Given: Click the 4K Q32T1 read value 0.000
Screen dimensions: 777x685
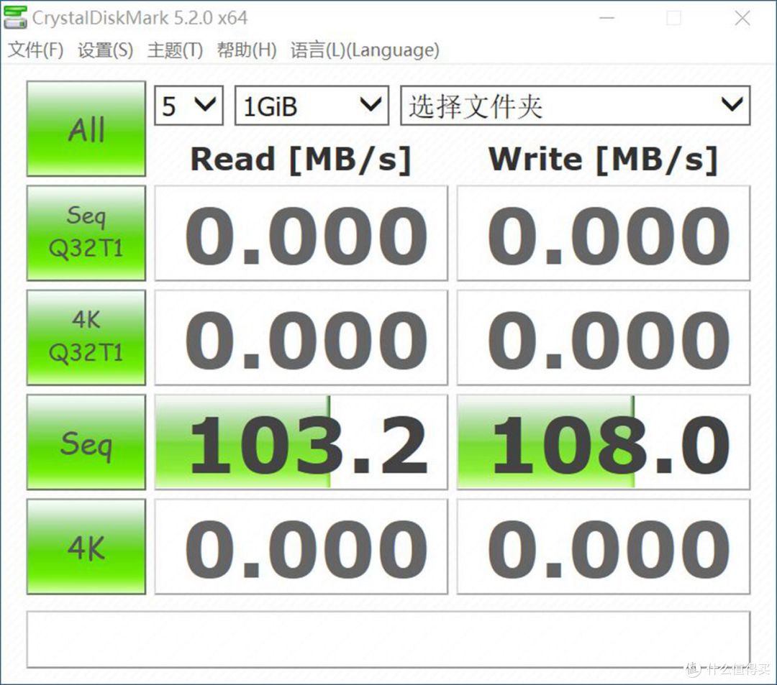Looking at the screenshot, I should coord(301,338).
